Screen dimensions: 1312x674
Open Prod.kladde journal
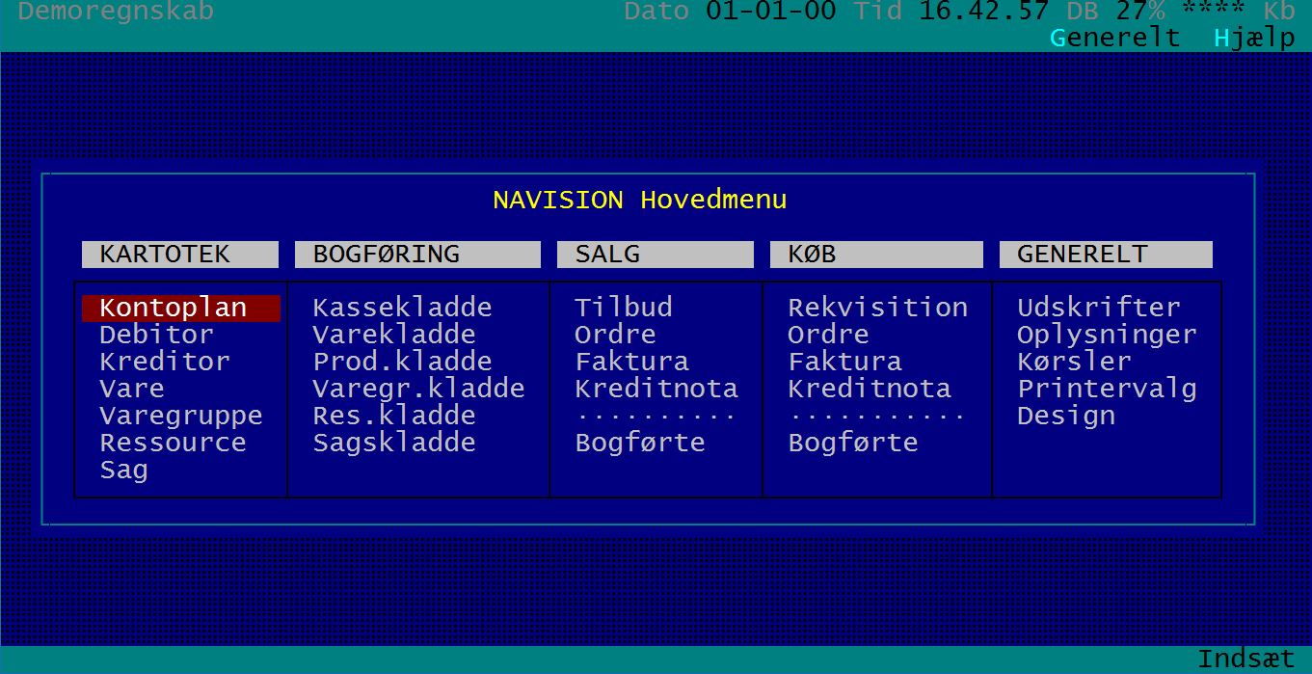402,363
